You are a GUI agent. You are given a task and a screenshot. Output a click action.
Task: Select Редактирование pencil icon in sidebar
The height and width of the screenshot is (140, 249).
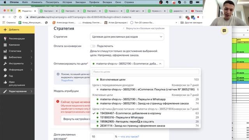tap(5, 91)
